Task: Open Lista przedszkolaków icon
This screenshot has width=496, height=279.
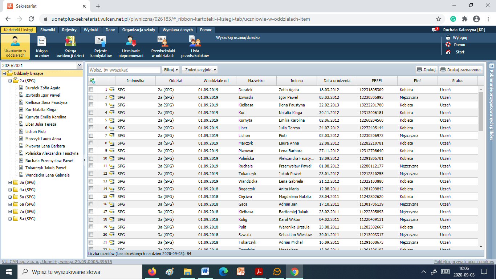Action: point(195,42)
